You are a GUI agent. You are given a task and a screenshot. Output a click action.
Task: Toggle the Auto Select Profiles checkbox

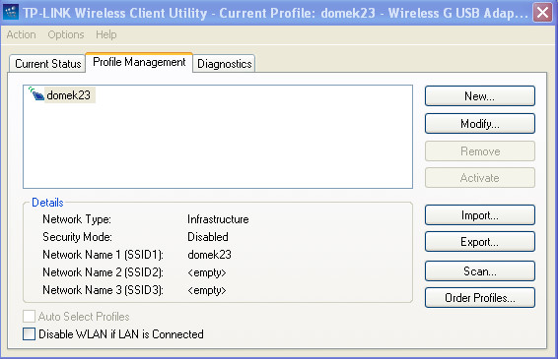[x=29, y=316]
